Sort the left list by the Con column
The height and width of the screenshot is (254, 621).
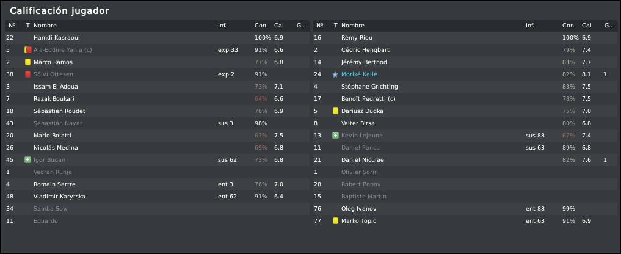click(260, 26)
